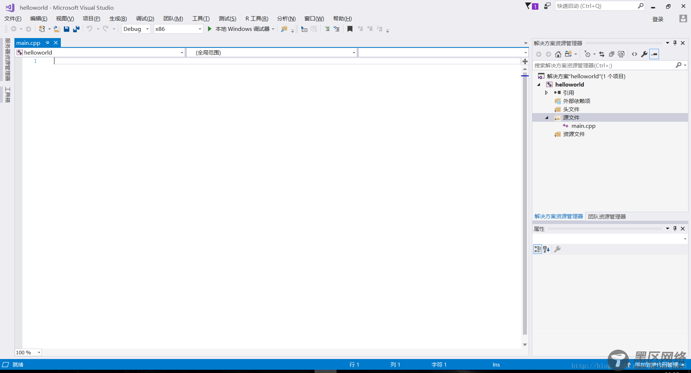This screenshot has width=691, height=373.
Task: Toggle the auto-hide pin of Solution Explorer
Action: coord(675,43)
